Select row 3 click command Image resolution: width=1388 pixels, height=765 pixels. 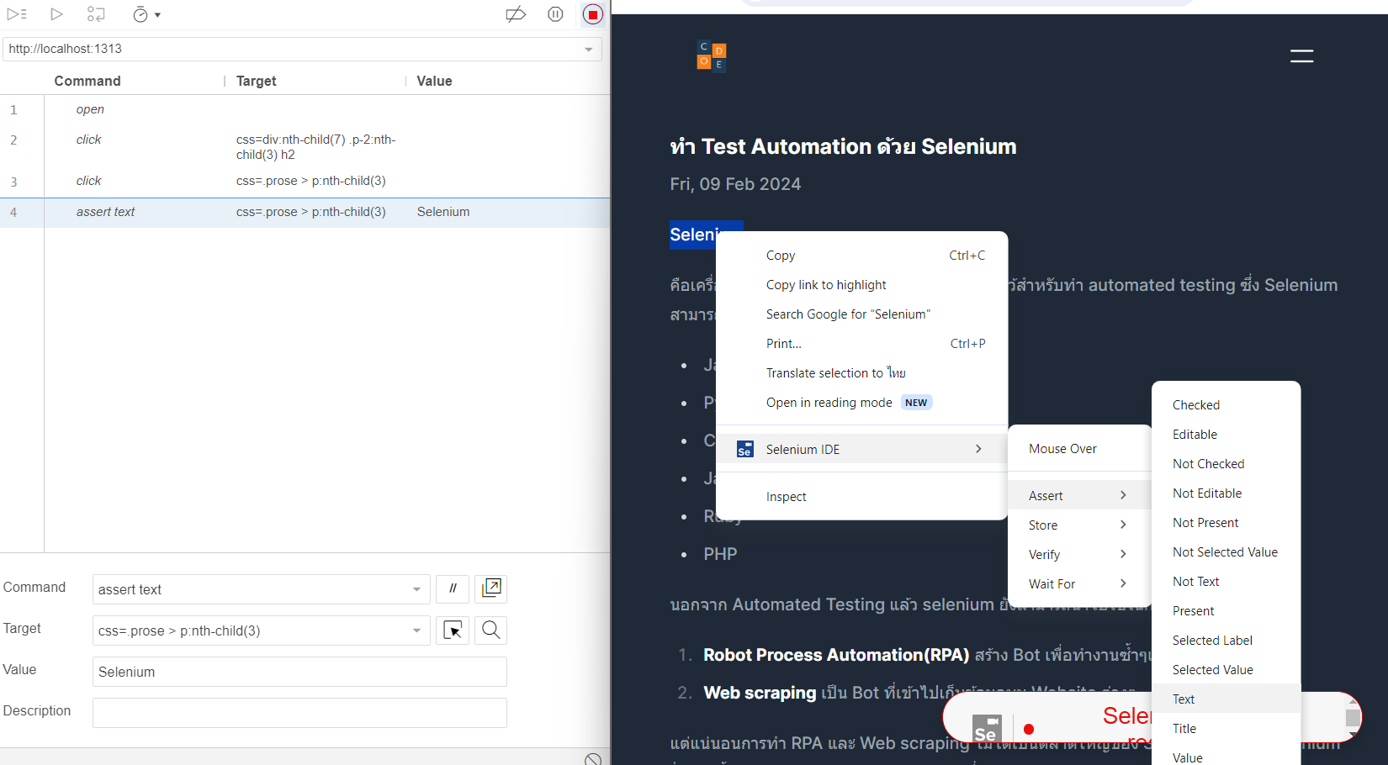click(x=305, y=181)
